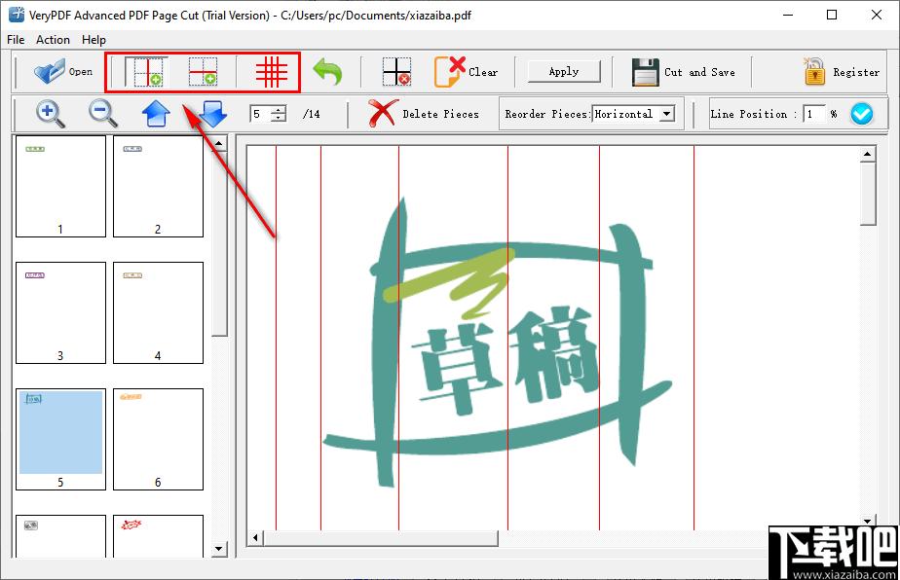Click thumbnail panel scroll up arrow
Image resolution: width=900 pixels, height=580 pixels.
click(x=219, y=143)
